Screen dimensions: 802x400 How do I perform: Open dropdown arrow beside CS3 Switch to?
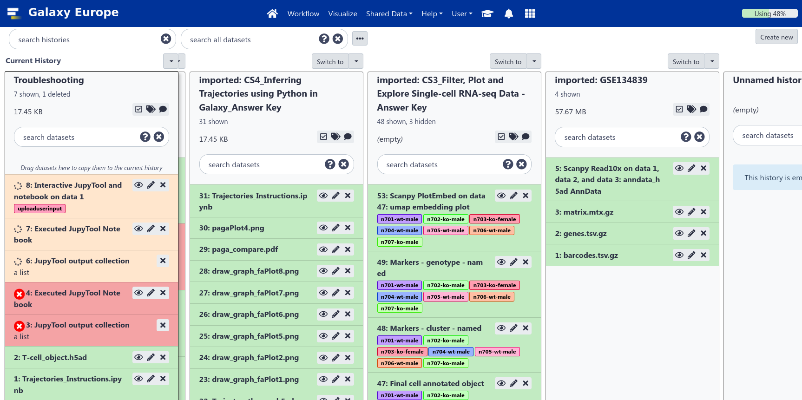pyautogui.click(x=534, y=61)
